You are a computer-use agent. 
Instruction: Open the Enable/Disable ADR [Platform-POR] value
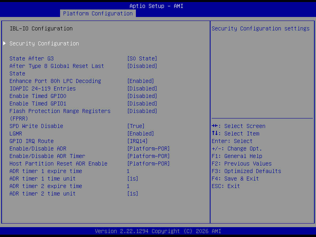149,149
